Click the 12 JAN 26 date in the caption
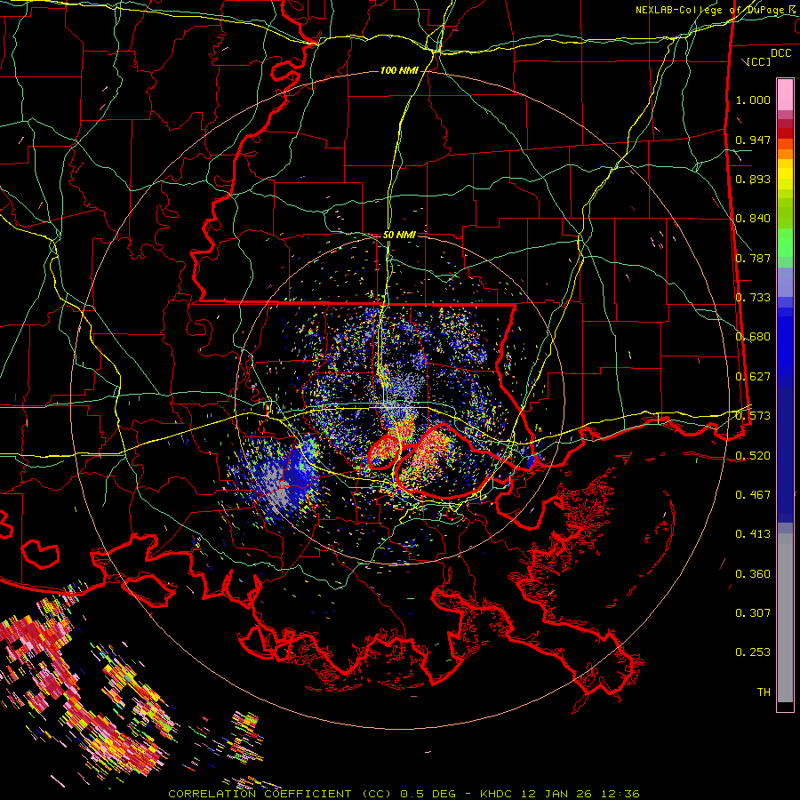The image size is (800, 800). click(556, 794)
